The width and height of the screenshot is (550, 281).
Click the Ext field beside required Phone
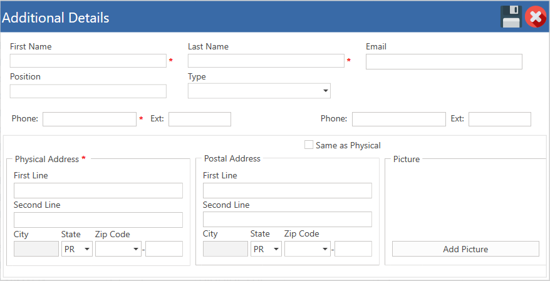[200, 119]
